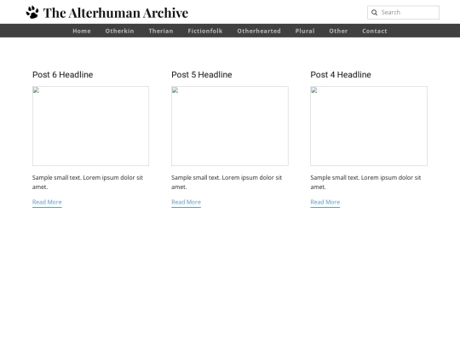460x345 pixels.
Task: Open the Other menu item
Action: [338, 31]
